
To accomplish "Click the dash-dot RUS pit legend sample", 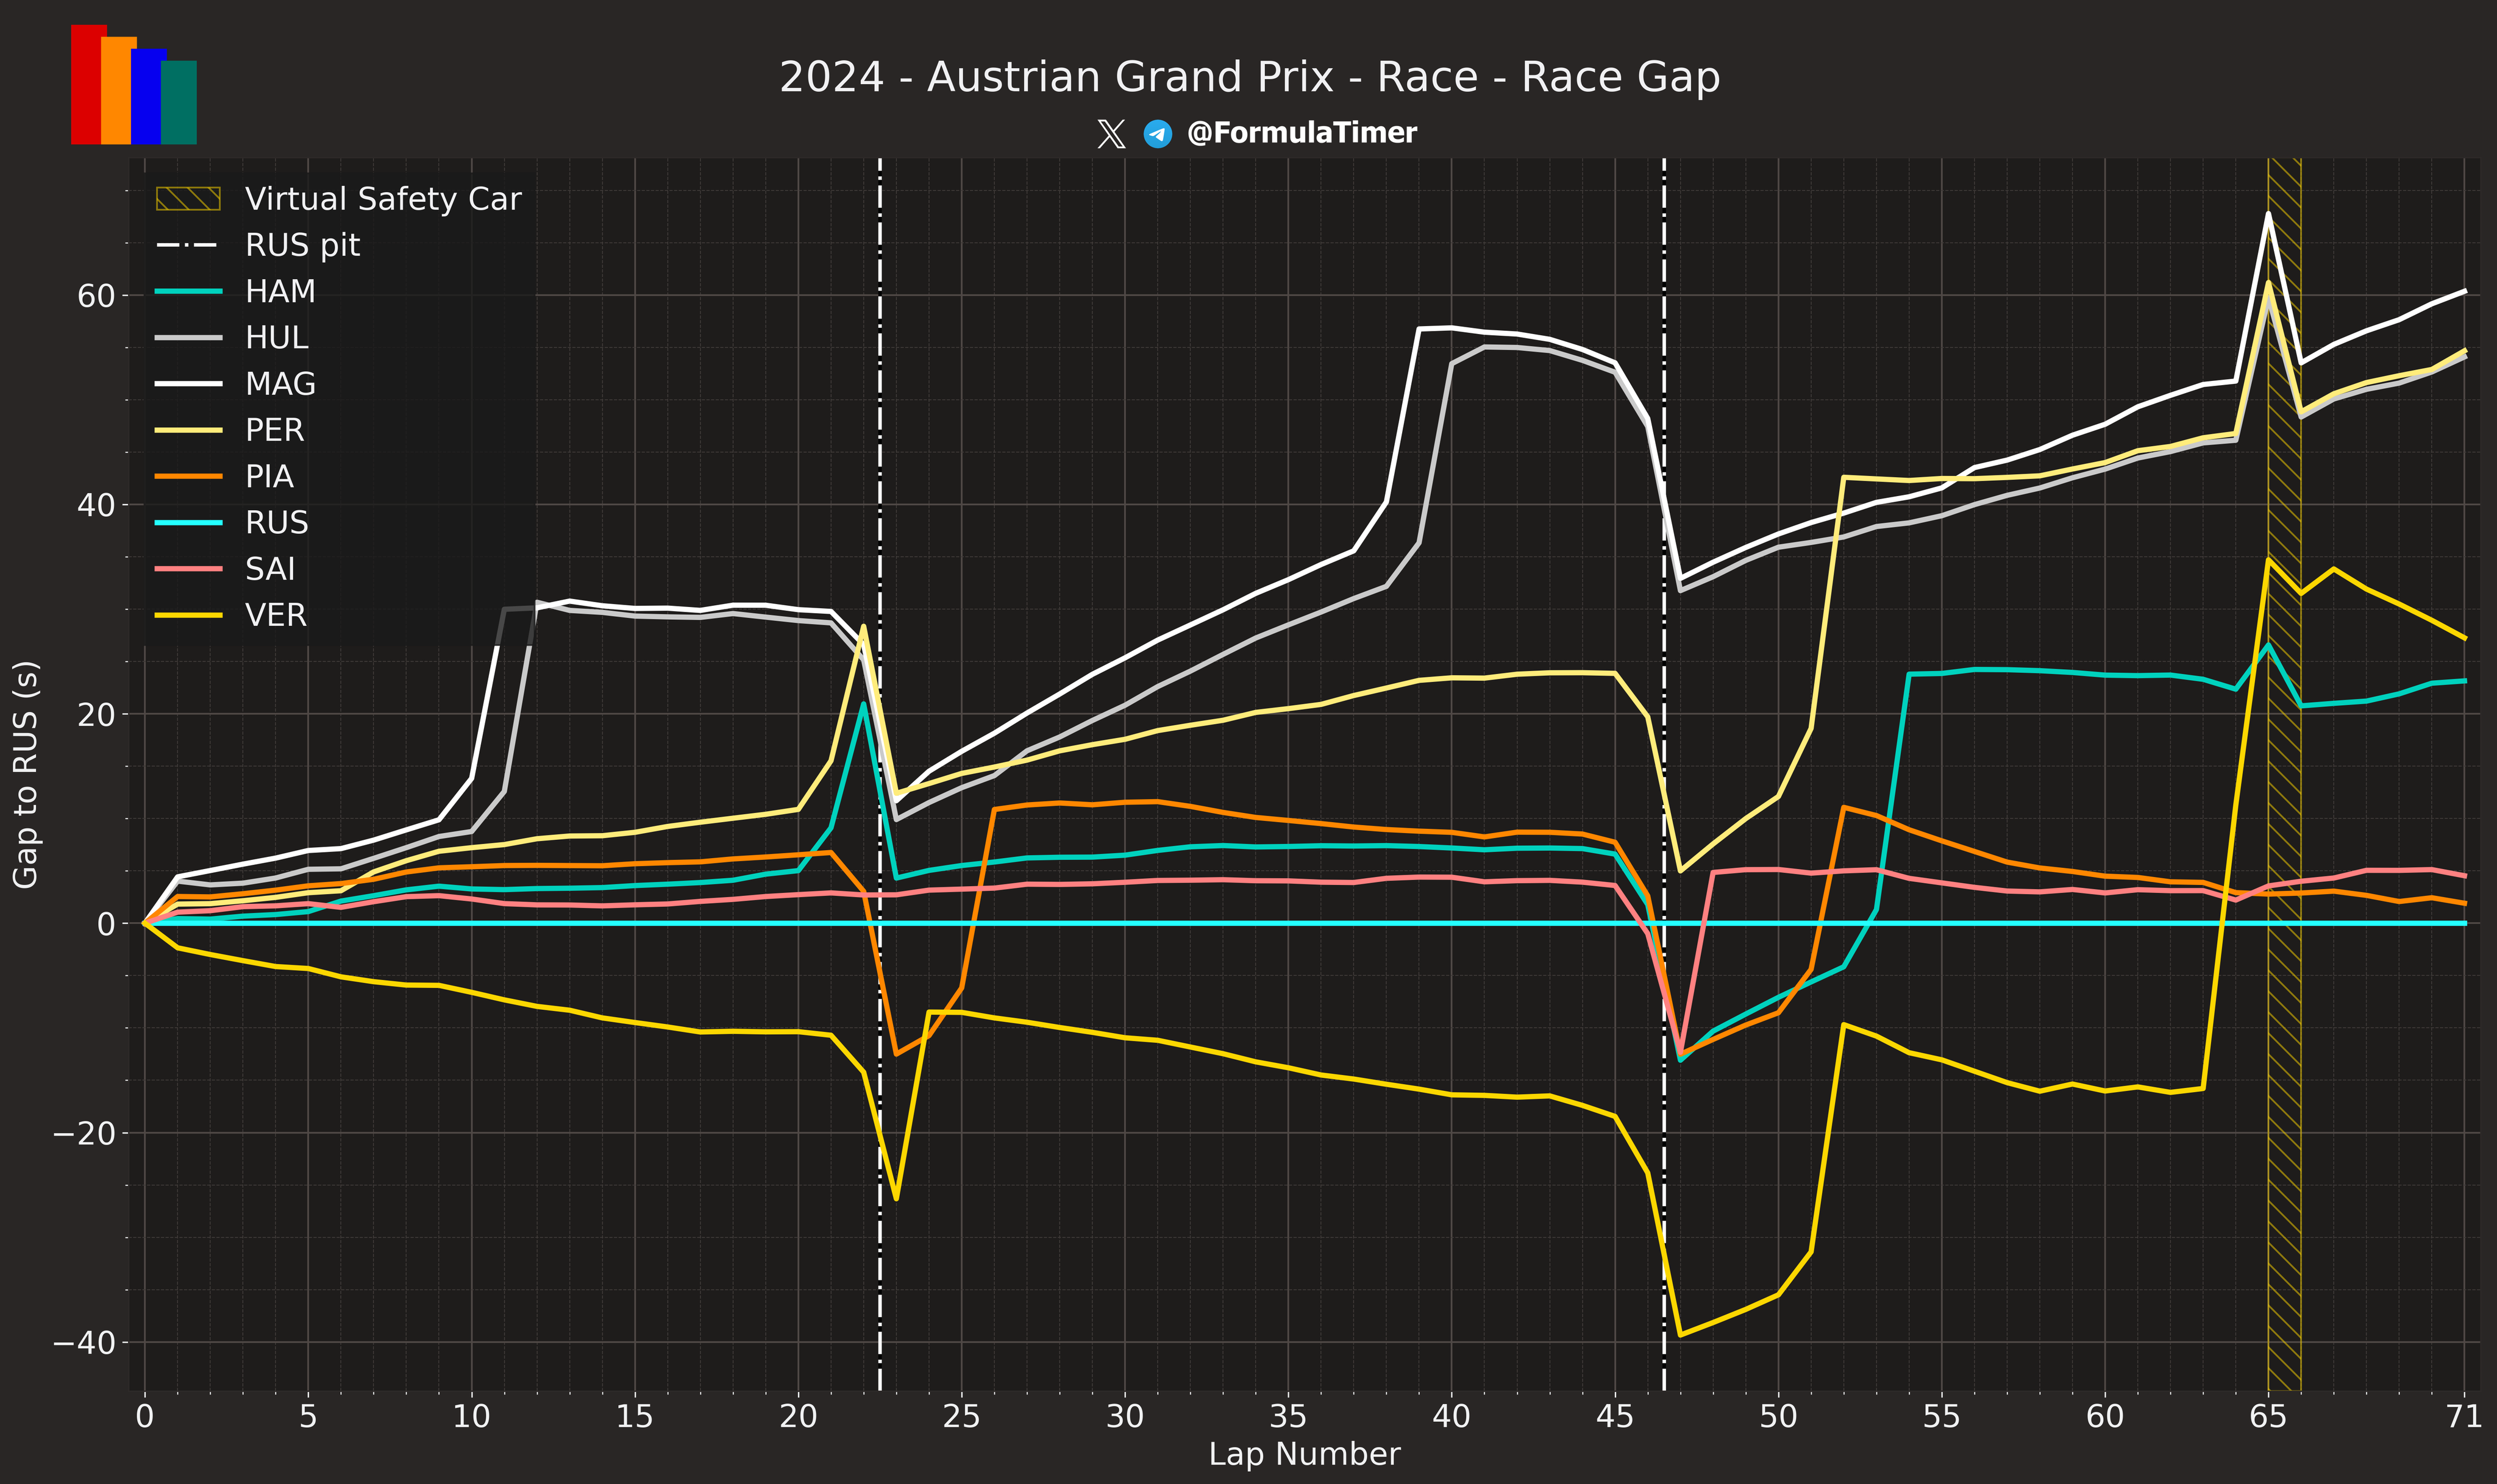I will (x=188, y=245).
